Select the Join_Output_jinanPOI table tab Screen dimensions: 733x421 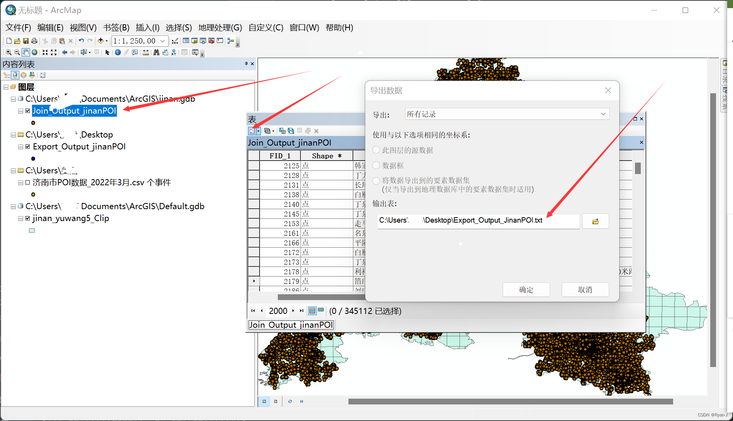click(291, 325)
